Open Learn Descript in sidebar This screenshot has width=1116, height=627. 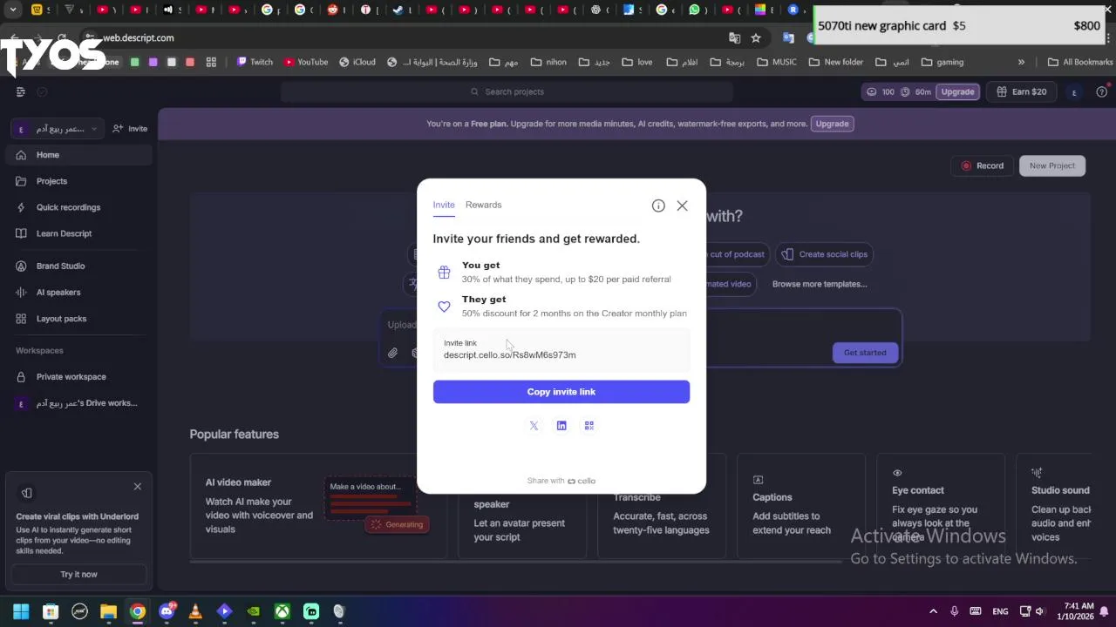(78, 233)
